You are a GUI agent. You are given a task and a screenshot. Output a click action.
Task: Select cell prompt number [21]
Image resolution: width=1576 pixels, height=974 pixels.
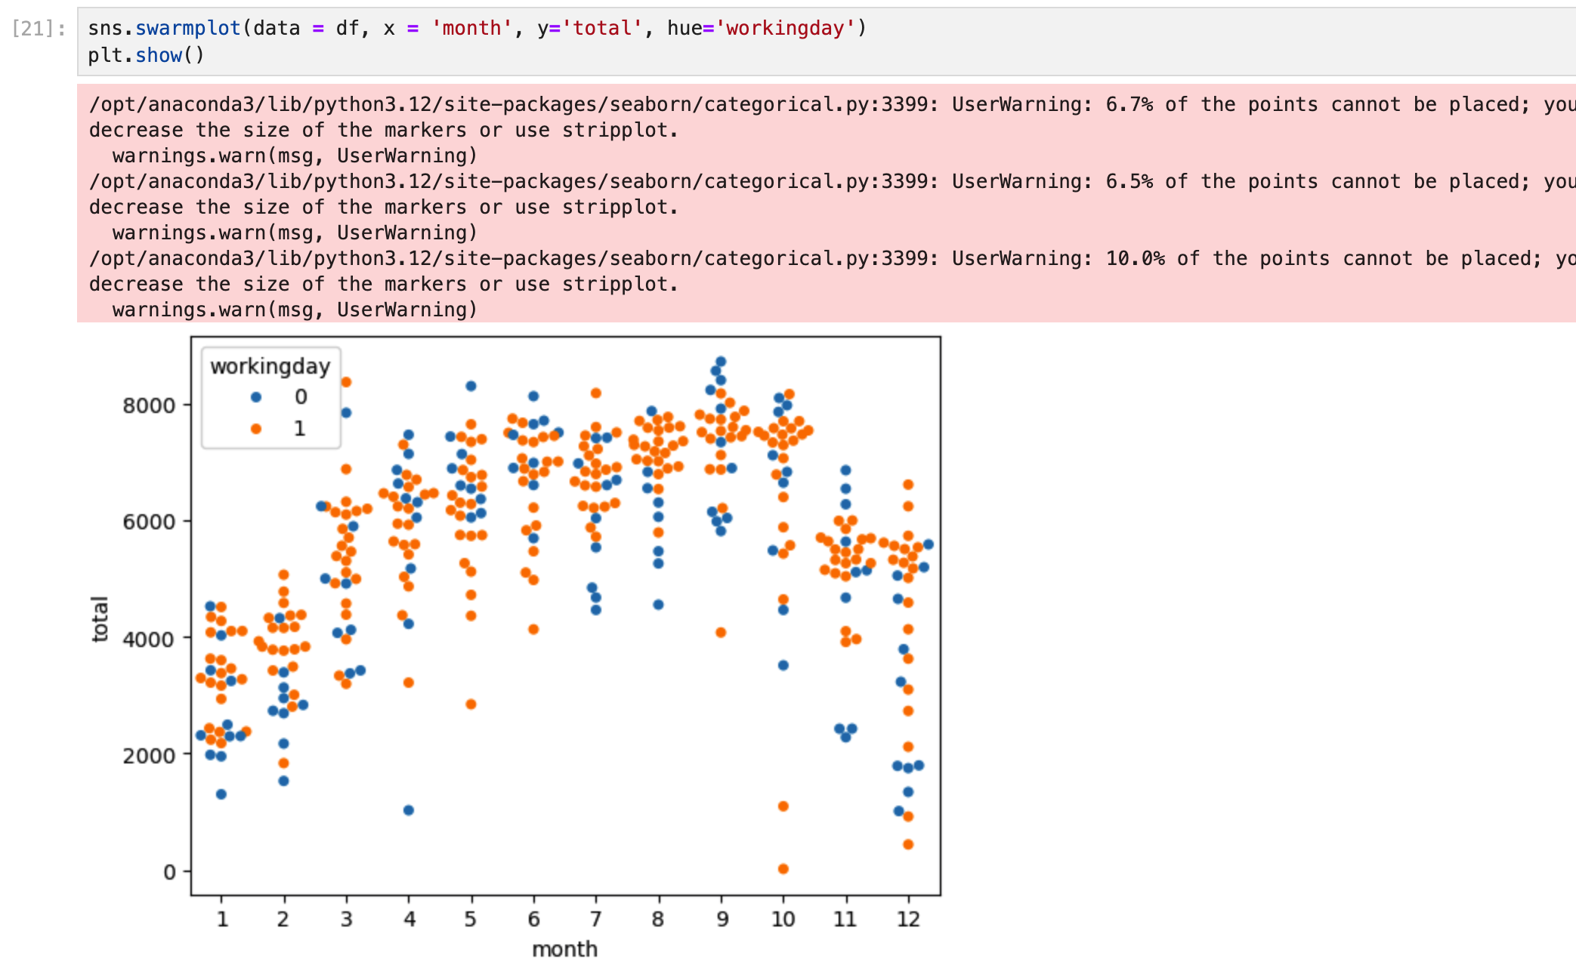[x=39, y=29]
